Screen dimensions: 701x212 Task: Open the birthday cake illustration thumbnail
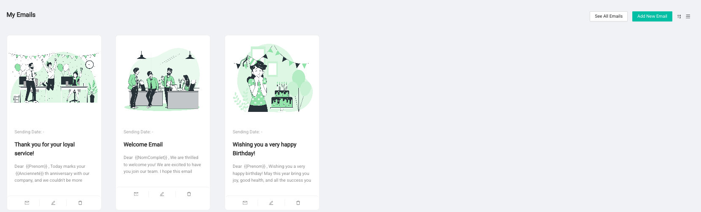[x=272, y=78]
